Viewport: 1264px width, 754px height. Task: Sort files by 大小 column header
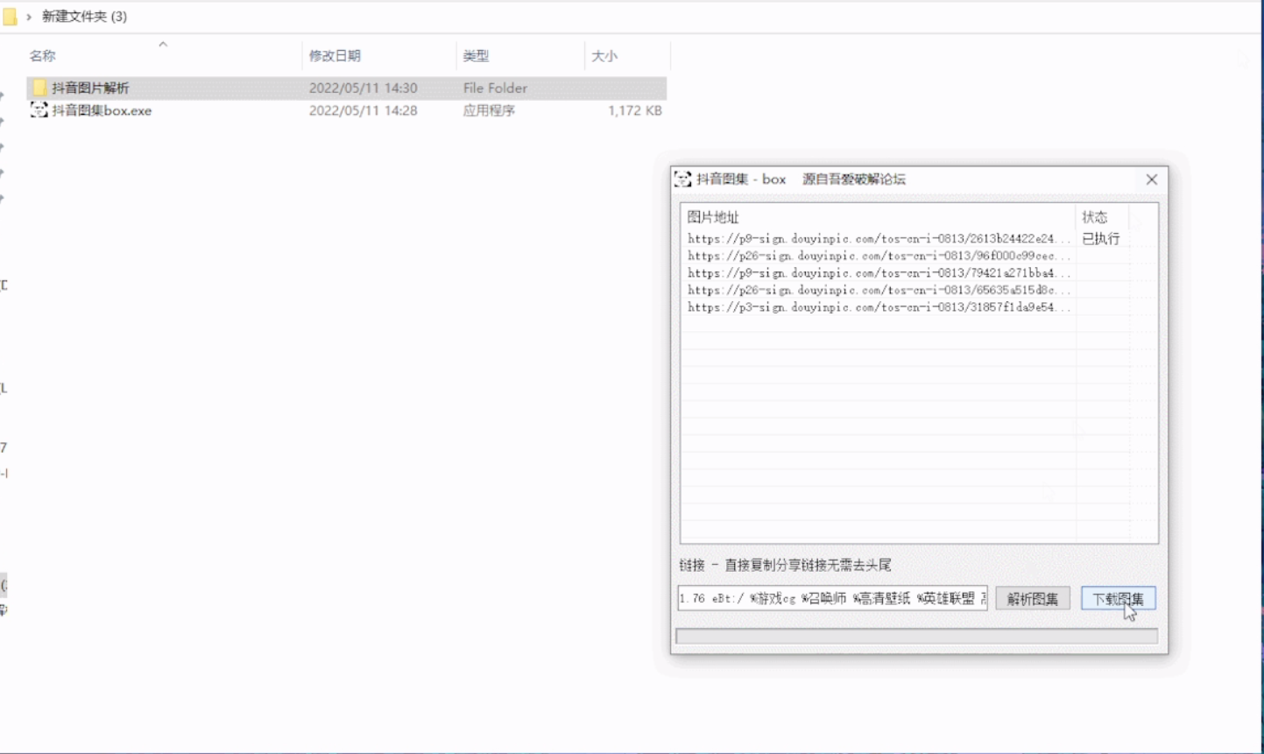(604, 56)
